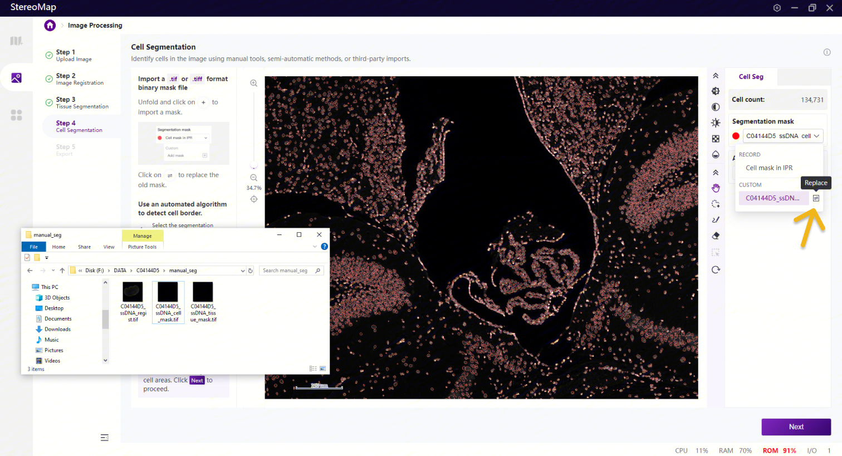This screenshot has height=456, width=842.
Task: Select the Pan hand tool
Action: point(716,188)
